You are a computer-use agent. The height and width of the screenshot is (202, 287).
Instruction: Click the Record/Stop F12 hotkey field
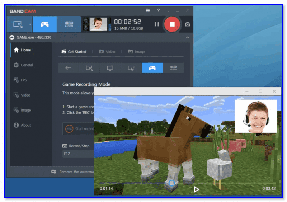[78, 154]
